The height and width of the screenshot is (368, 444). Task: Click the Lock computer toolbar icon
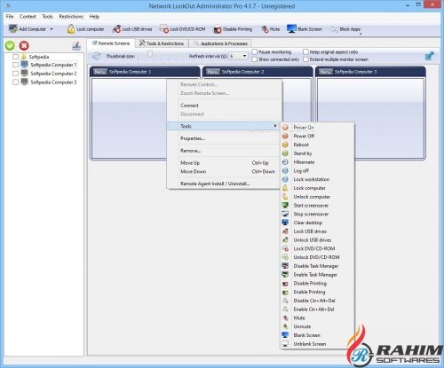point(71,29)
